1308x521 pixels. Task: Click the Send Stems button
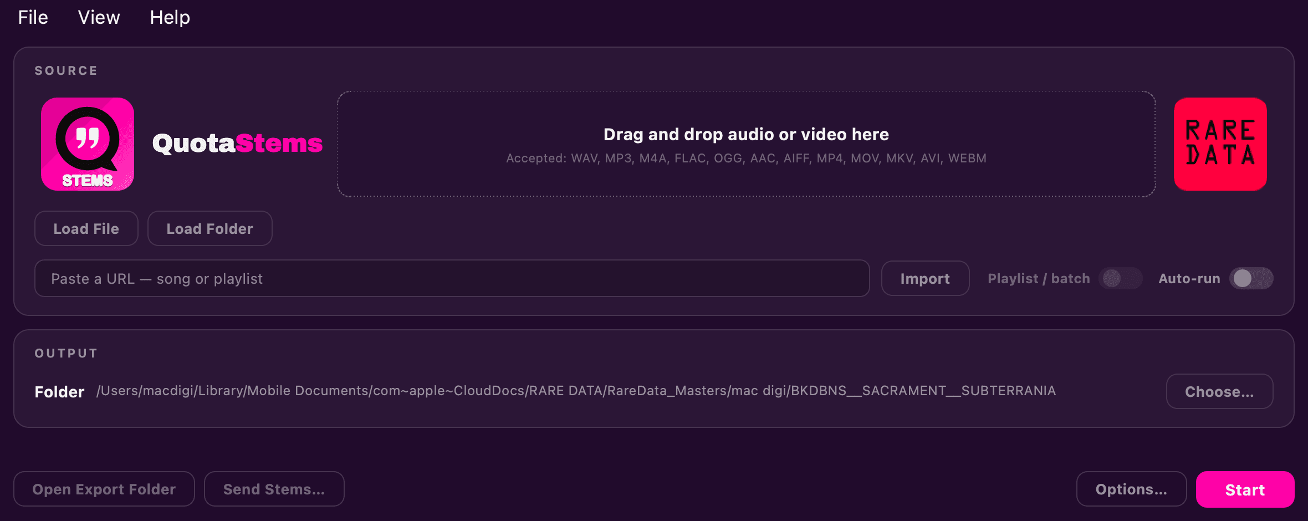tap(274, 489)
